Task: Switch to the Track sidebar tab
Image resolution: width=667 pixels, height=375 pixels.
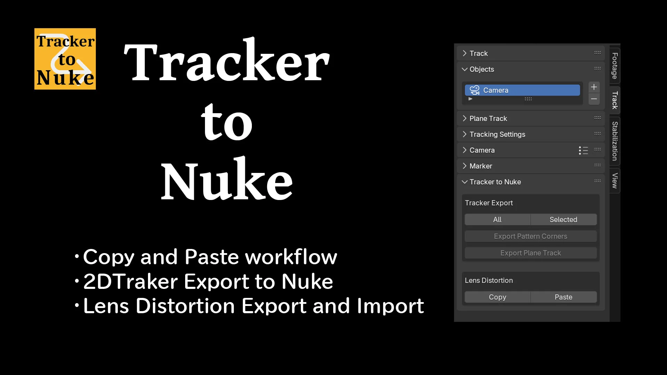Action: tap(615, 100)
